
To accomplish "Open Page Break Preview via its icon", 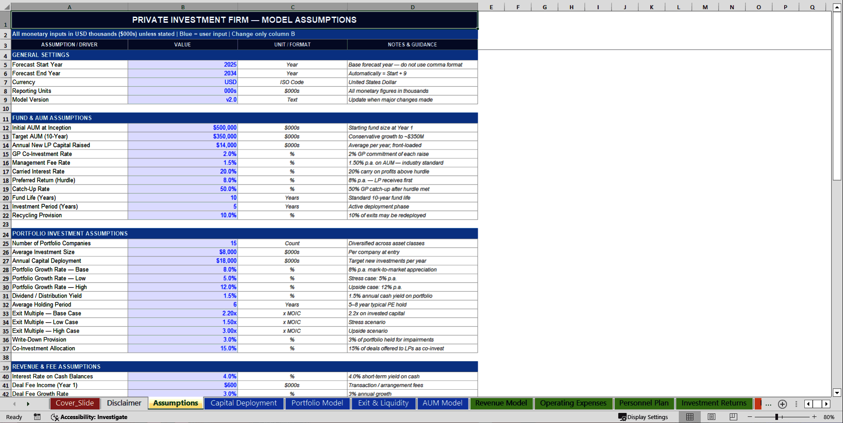I will point(732,417).
